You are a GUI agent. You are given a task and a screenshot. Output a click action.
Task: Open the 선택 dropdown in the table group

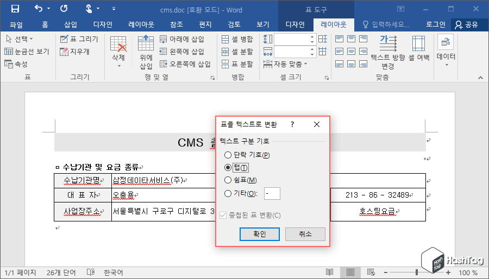point(20,39)
